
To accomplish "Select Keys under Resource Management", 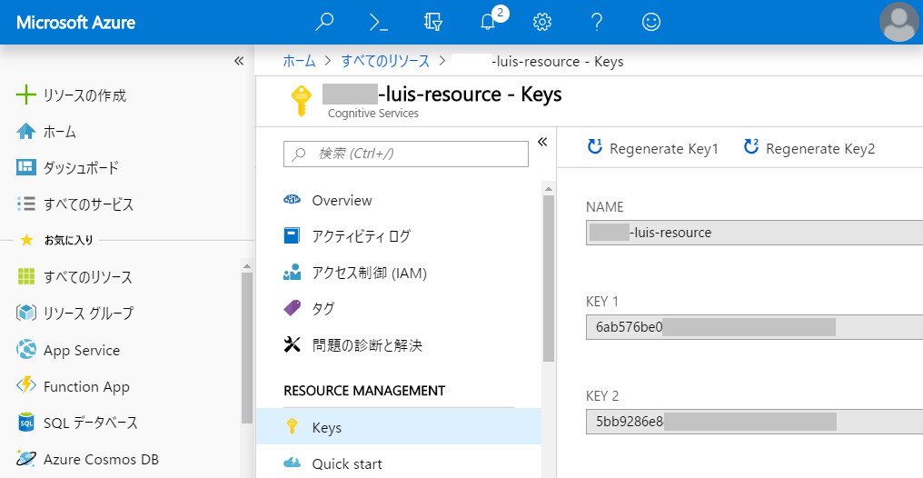I will pyautogui.click(x=399, y=427).
